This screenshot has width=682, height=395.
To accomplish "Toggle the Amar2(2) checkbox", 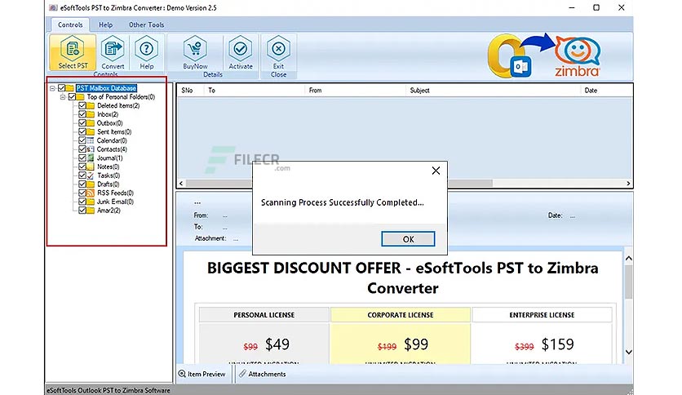I will click(x=82, y=210).
